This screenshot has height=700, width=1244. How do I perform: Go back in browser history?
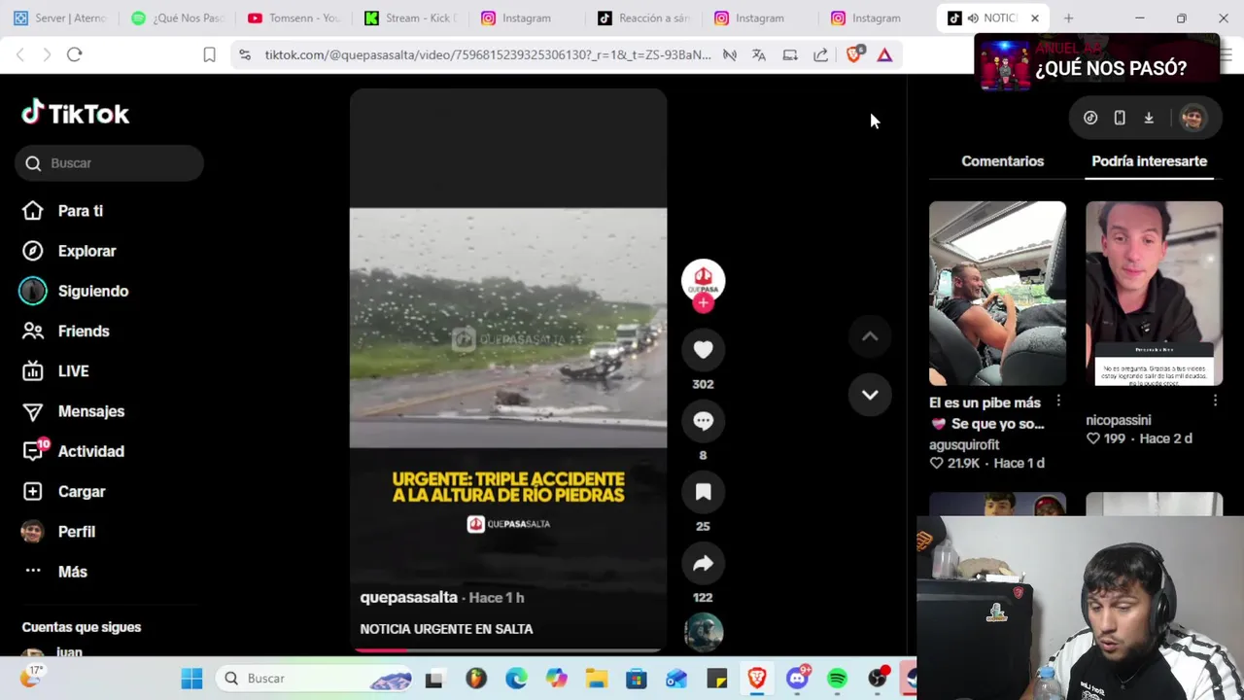pyautogui.click(x=20, y=54)
